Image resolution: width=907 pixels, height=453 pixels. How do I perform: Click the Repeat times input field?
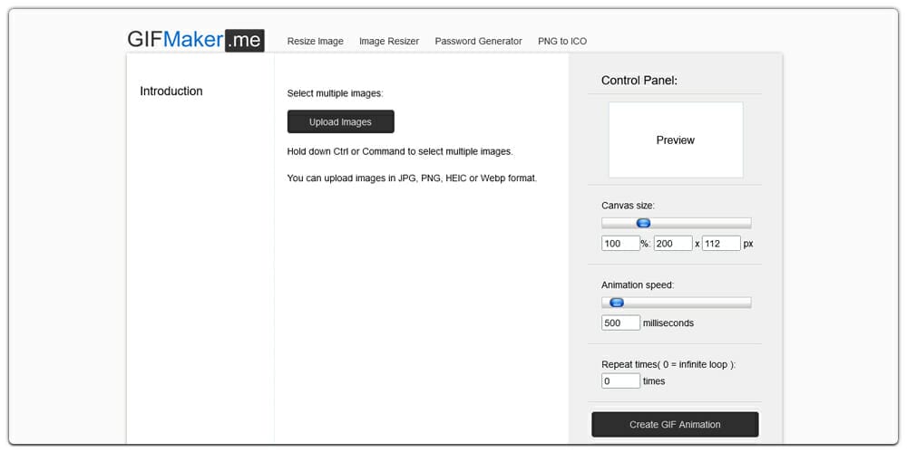click(x=620, y=381)
